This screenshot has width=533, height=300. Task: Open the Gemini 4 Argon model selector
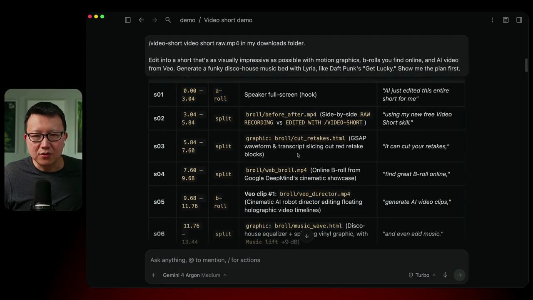click(194, 275)
